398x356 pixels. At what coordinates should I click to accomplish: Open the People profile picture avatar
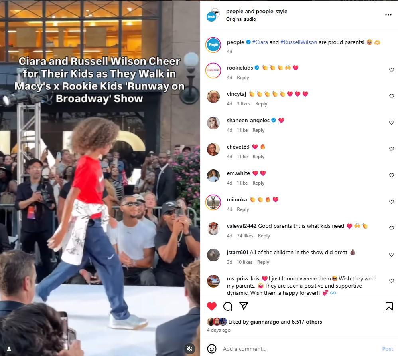pos(213,45)
